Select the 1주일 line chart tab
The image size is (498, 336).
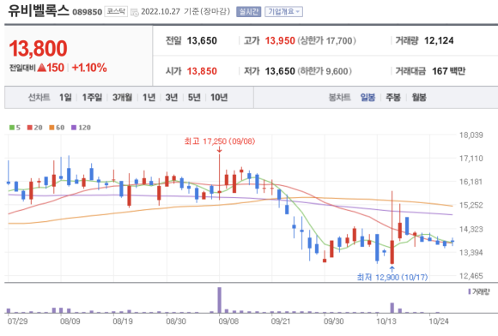click(x=92, y=98)
